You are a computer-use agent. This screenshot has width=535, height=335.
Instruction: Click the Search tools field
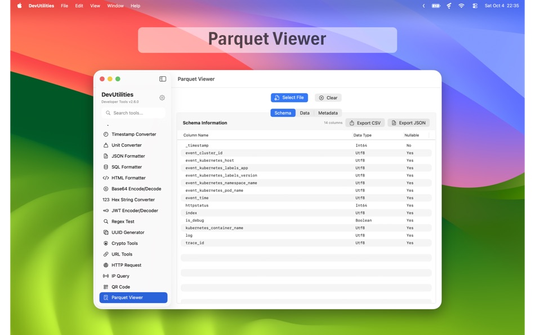coord(133,113)
